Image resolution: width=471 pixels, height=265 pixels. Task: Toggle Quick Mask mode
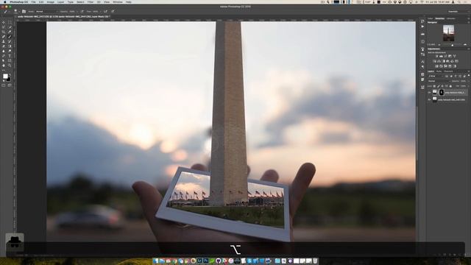[x=4, y=85]
